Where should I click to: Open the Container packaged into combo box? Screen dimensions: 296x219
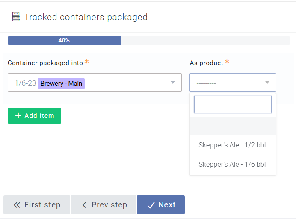tap(95, 82)
